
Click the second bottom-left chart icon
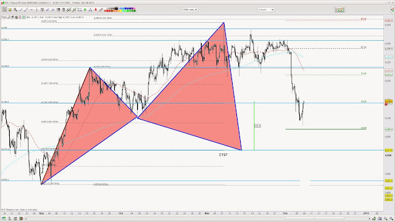pyautogui.click(x=10, y=218)
